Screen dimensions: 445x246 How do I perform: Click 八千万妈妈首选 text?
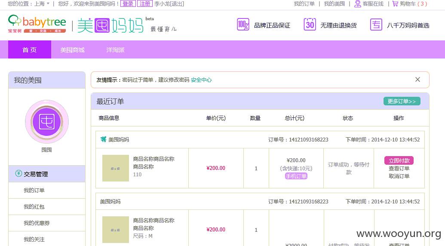click(408, 25)
